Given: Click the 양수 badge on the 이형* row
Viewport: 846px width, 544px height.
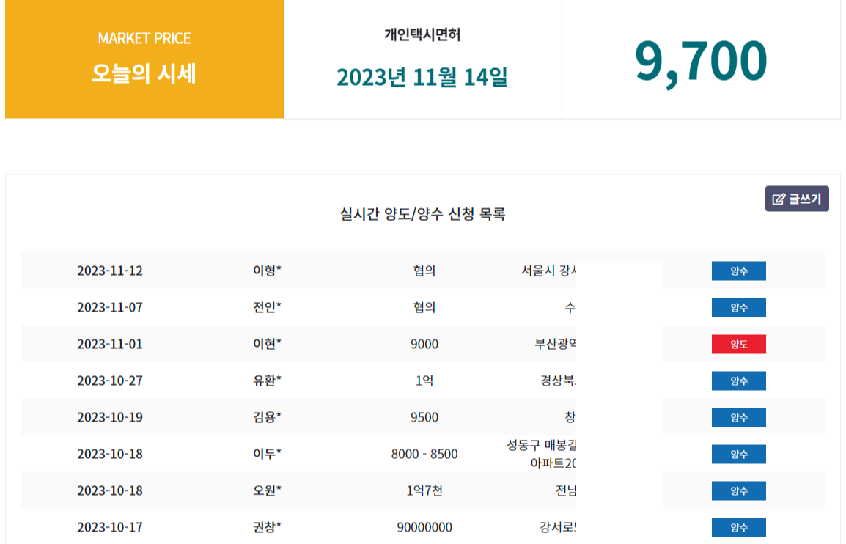Looking at the screenshot, I should (738, 271).
